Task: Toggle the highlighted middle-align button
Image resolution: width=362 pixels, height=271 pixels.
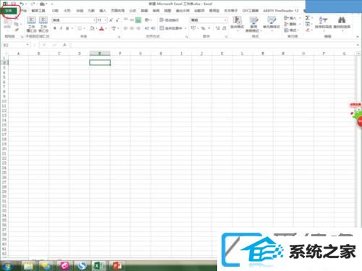Action: (x=138, y=20)
